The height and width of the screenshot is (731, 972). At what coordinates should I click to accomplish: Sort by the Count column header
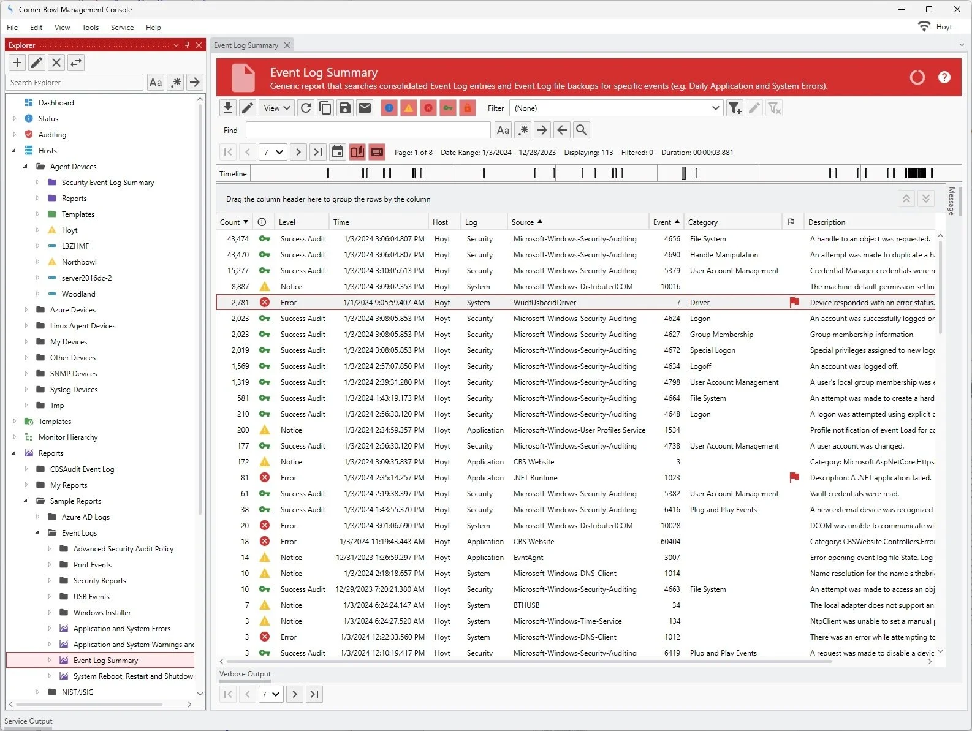coord(234,222)
